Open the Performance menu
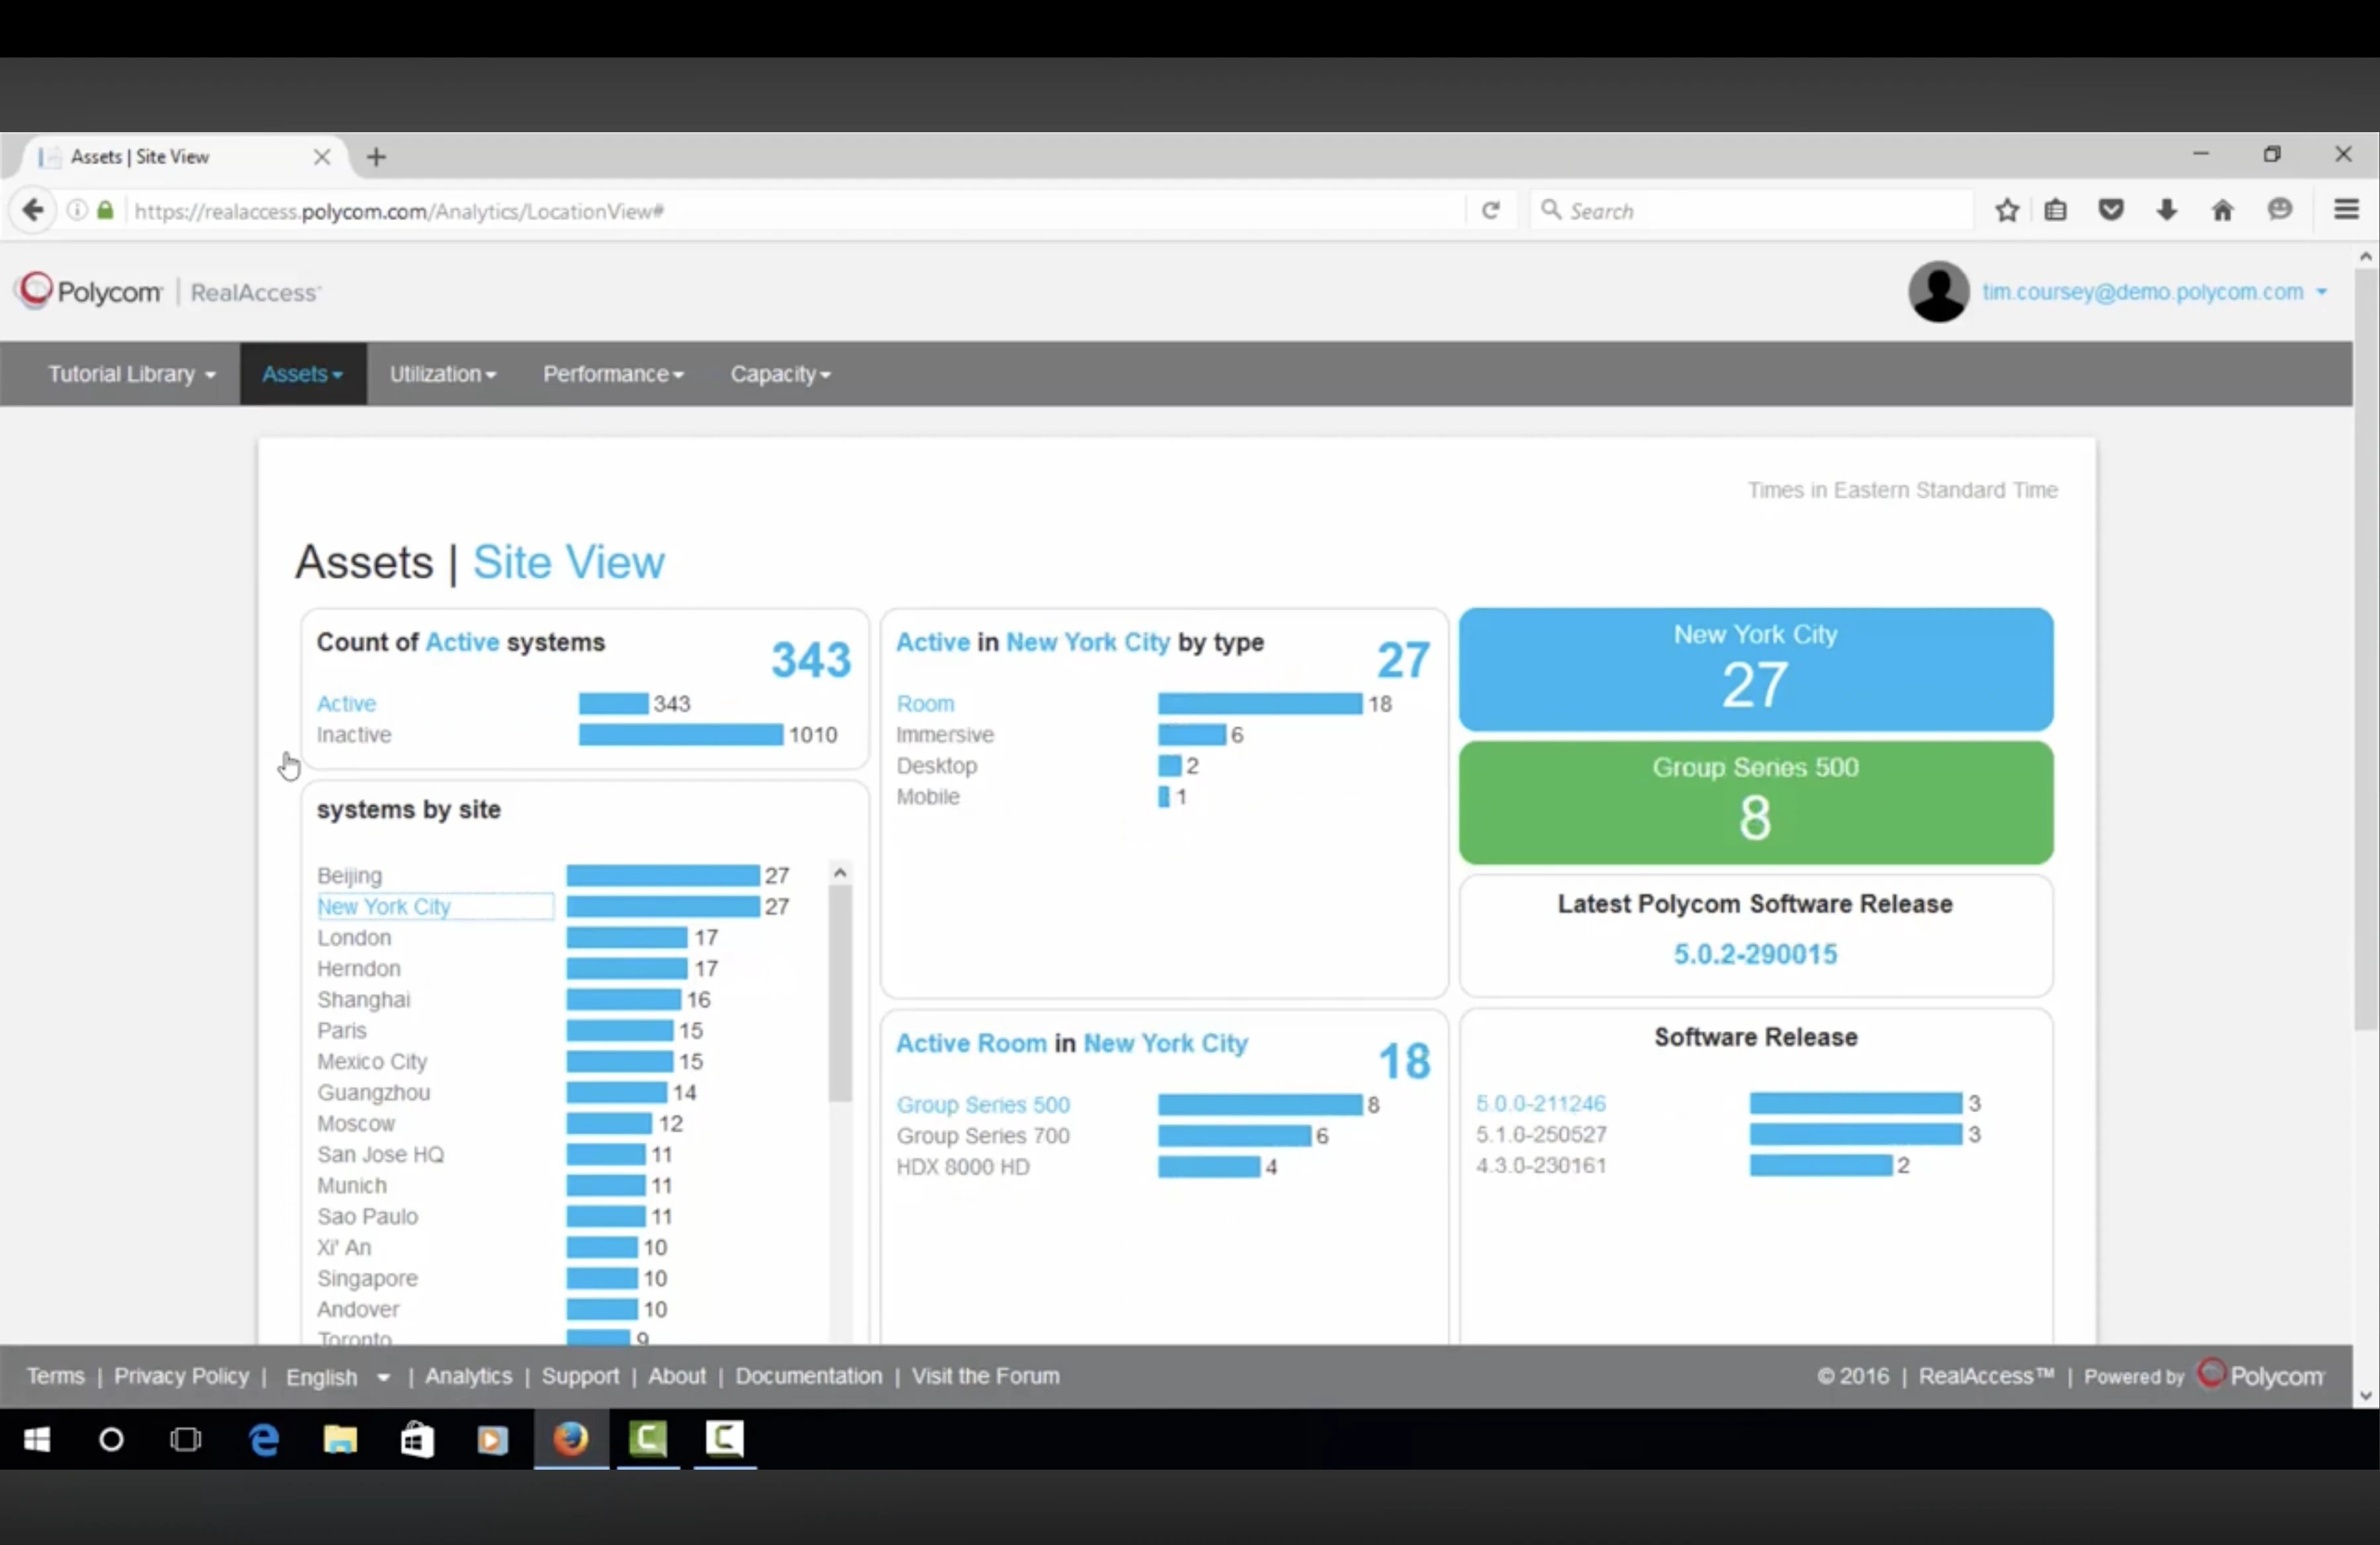 (x=612, y=374)
